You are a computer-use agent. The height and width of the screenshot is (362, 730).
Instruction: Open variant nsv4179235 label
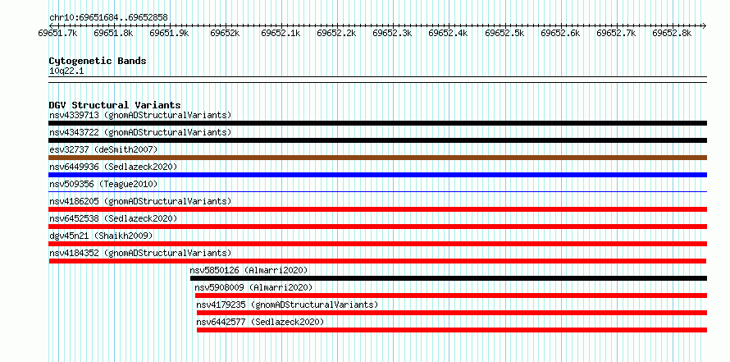(287, 305)
